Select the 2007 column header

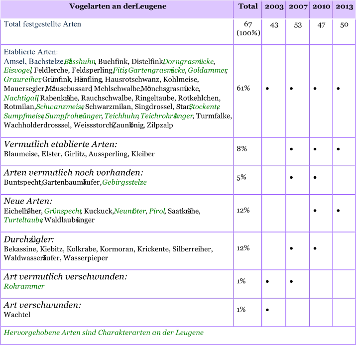click(297, 6)
